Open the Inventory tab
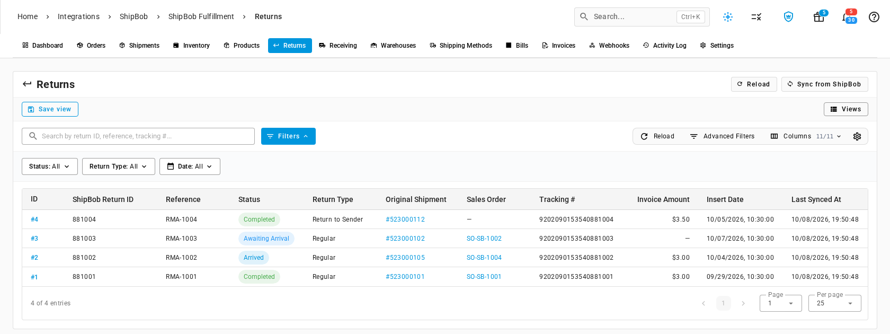890x334 pixels. coord(191,46)
